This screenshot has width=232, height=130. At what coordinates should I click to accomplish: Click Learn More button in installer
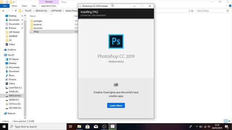click(116, 105)
